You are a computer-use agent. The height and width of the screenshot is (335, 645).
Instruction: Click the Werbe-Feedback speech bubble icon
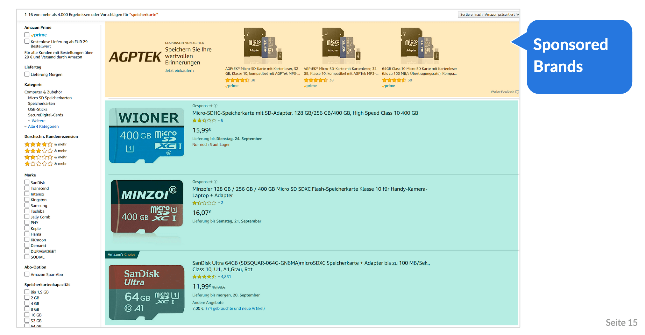(x=517, y=92)
